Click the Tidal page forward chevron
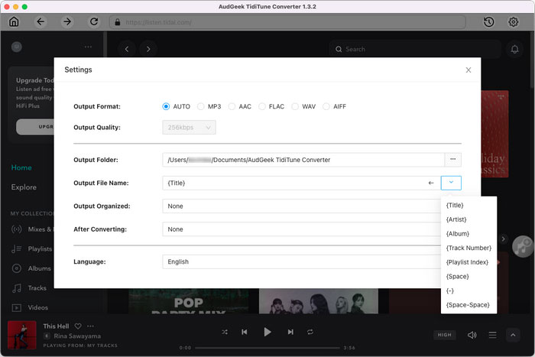 click(148, 49)
